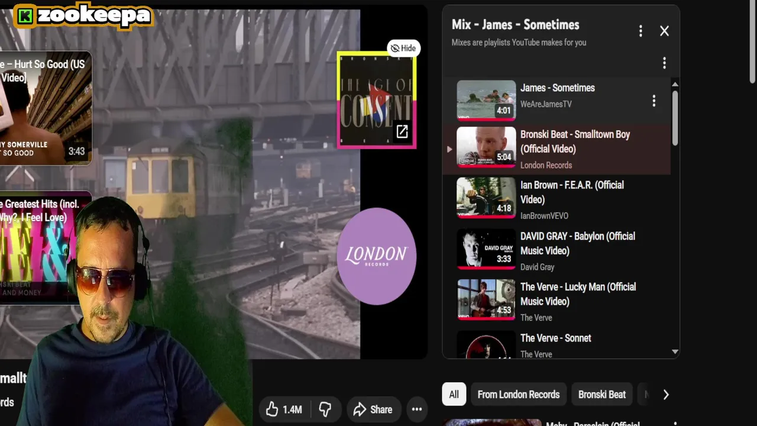Open playlist secondary three-dot menu
The image size is (757, 426).
click(664, 63)
